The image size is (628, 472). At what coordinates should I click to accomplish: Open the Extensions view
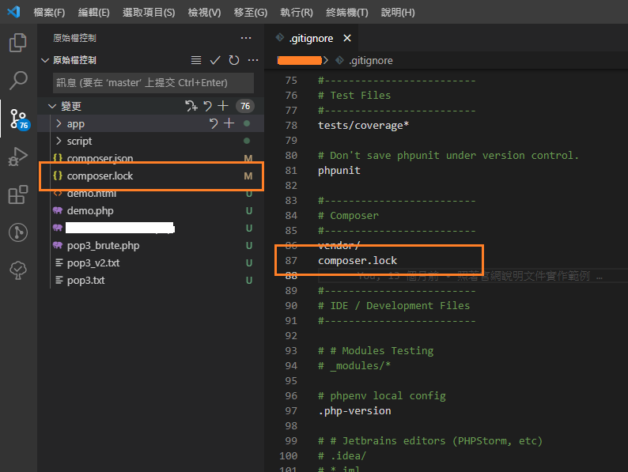18,194
